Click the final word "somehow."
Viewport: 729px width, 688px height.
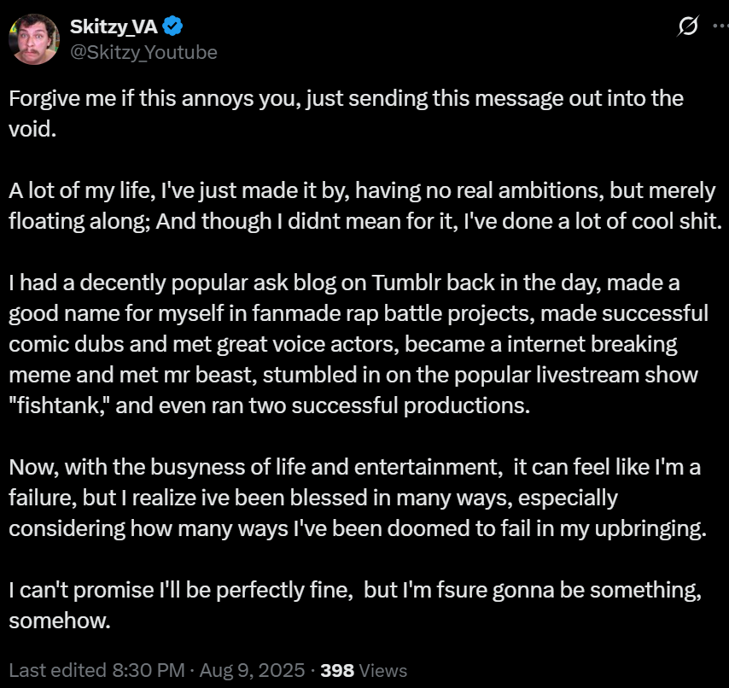point(60,621)
